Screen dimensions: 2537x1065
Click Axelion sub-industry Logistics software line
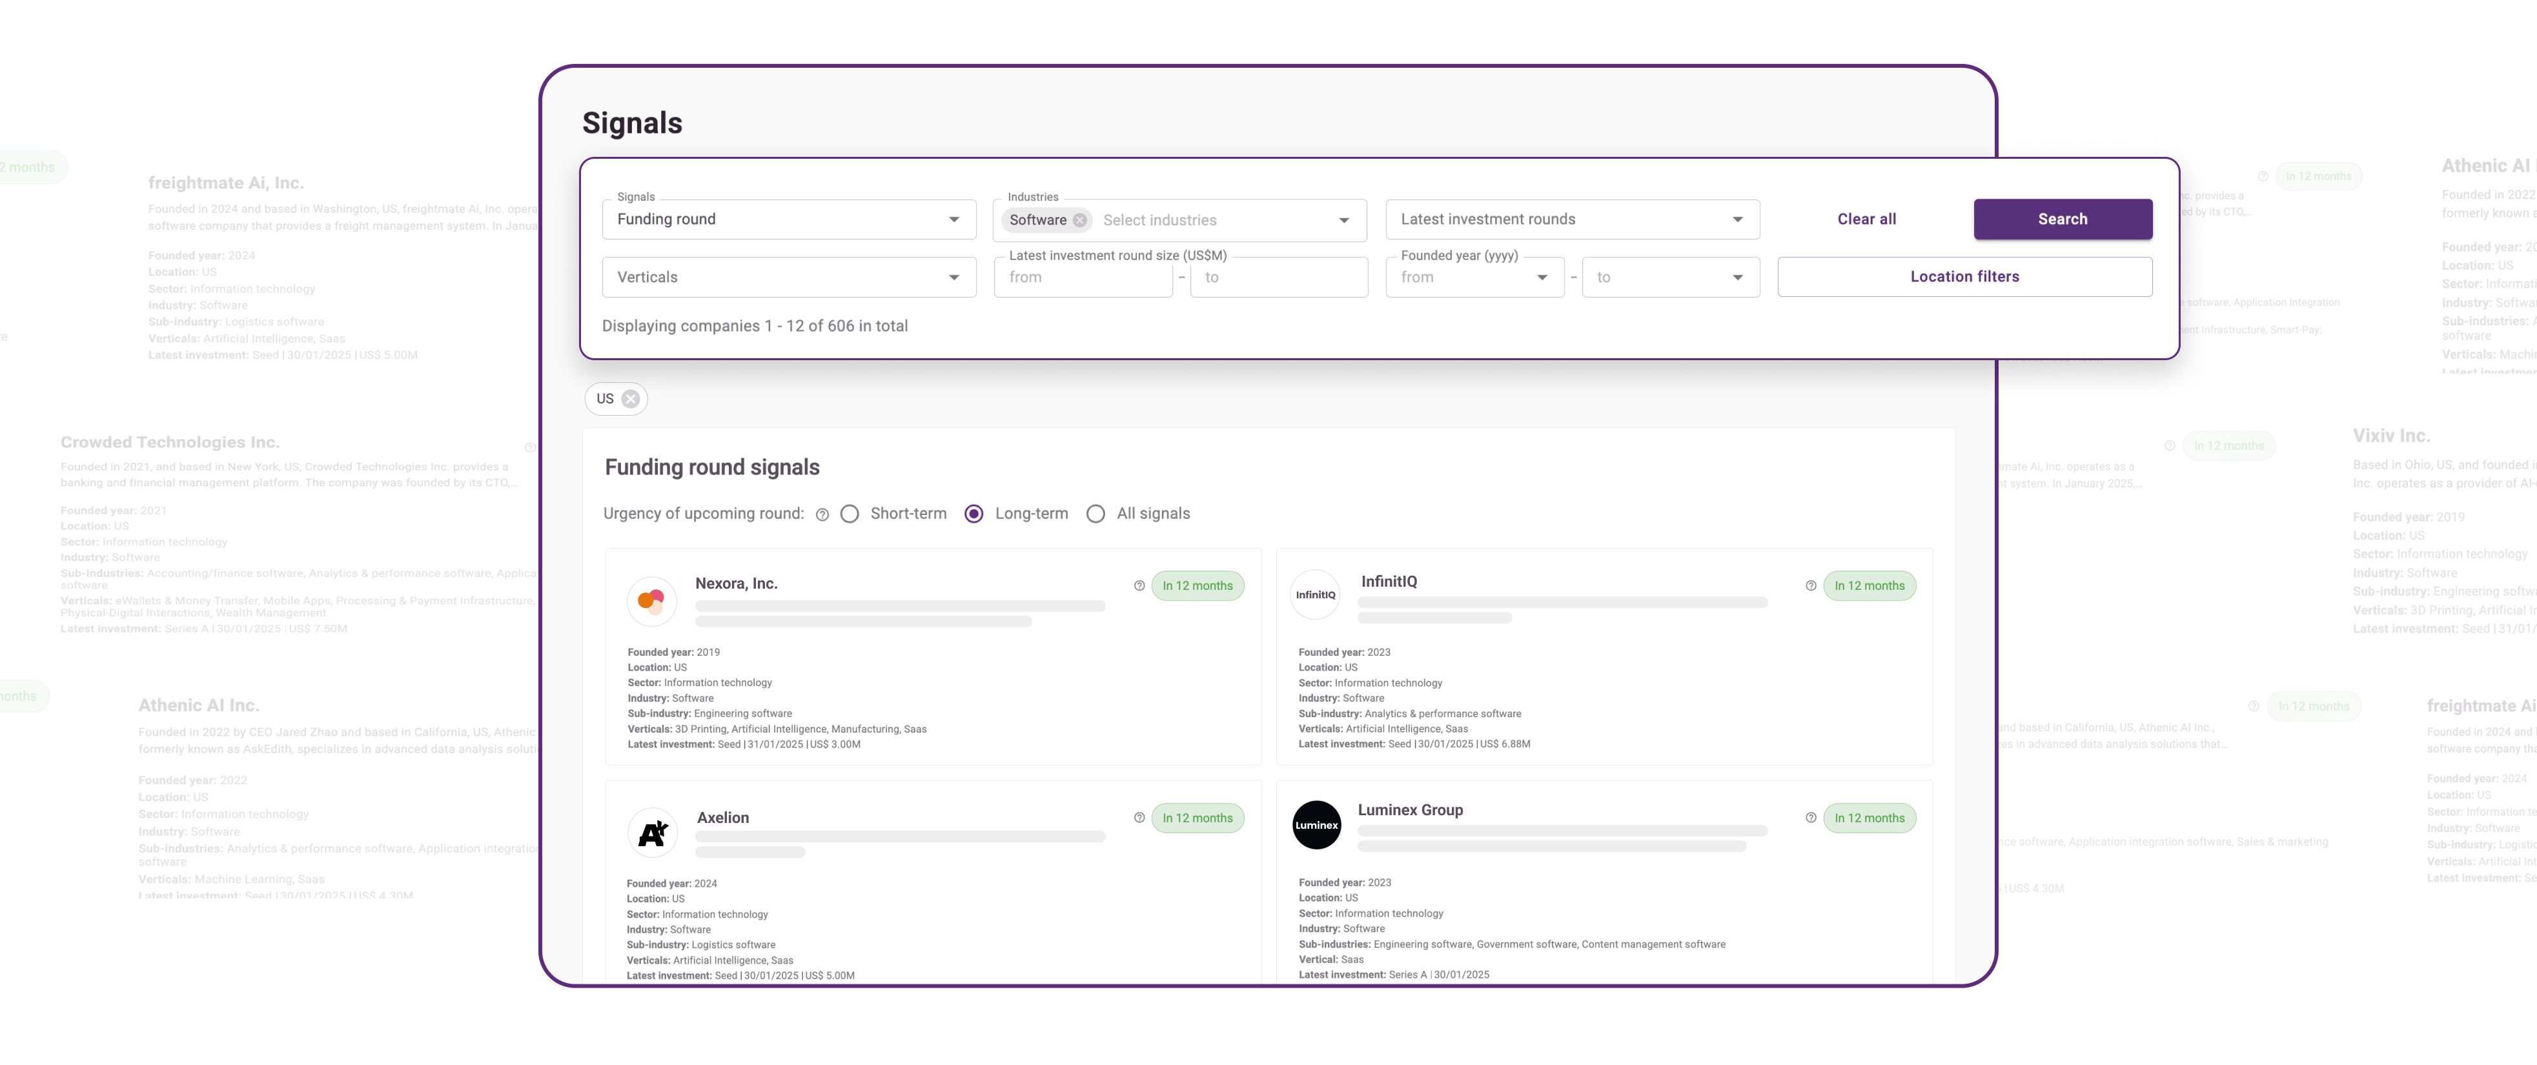[700, 945]
